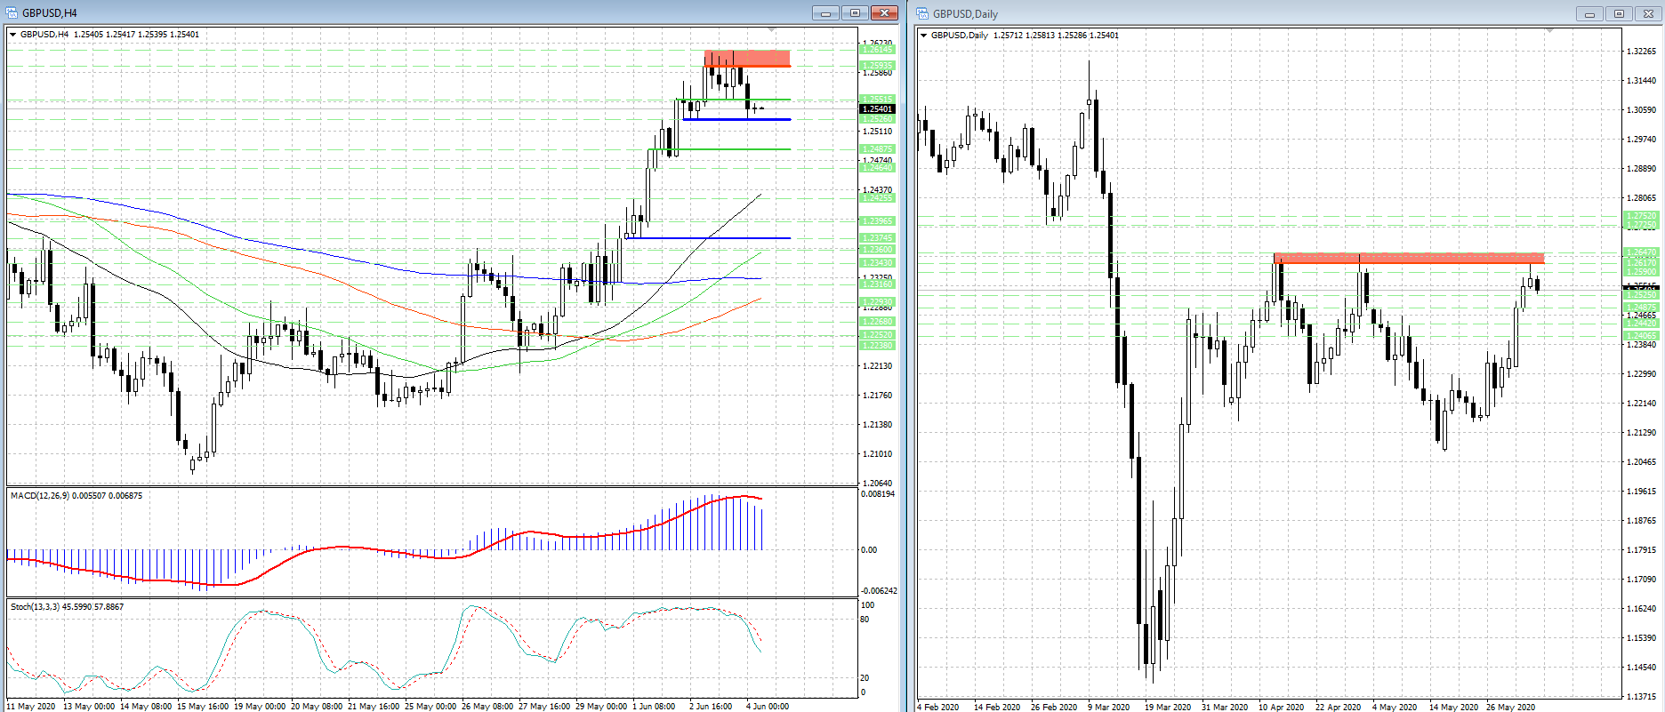
Task: Click the GBPUSD,H4 window chart icon
Action: (12, 13)
